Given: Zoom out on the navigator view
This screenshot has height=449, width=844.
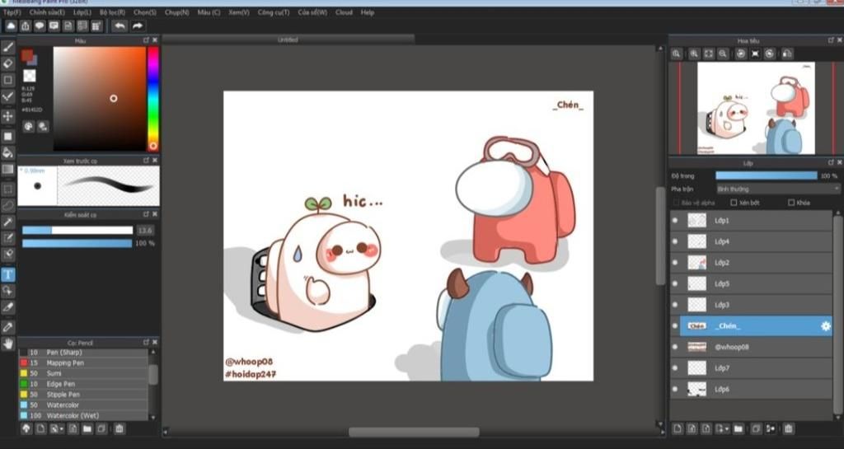Looking at the screenshot, I should point(723,54).
